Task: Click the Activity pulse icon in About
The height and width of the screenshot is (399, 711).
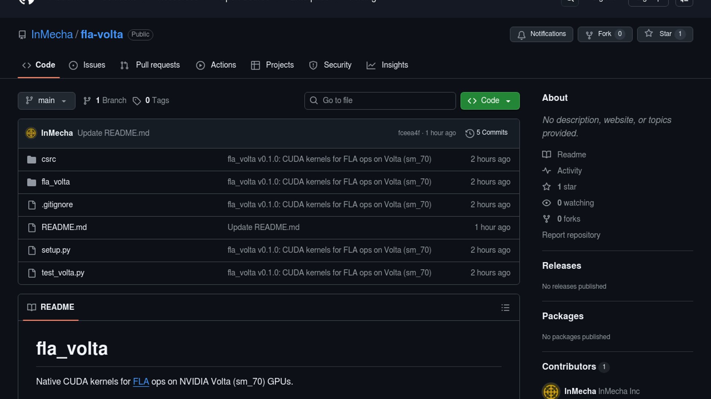Action: pos(547,171)
